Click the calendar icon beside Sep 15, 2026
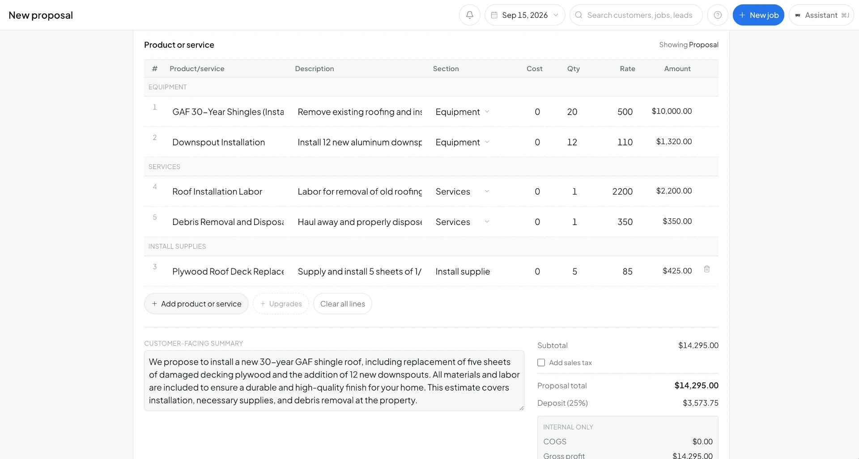The height and width of the screenshot is (459, 859). tap(494, 15)
